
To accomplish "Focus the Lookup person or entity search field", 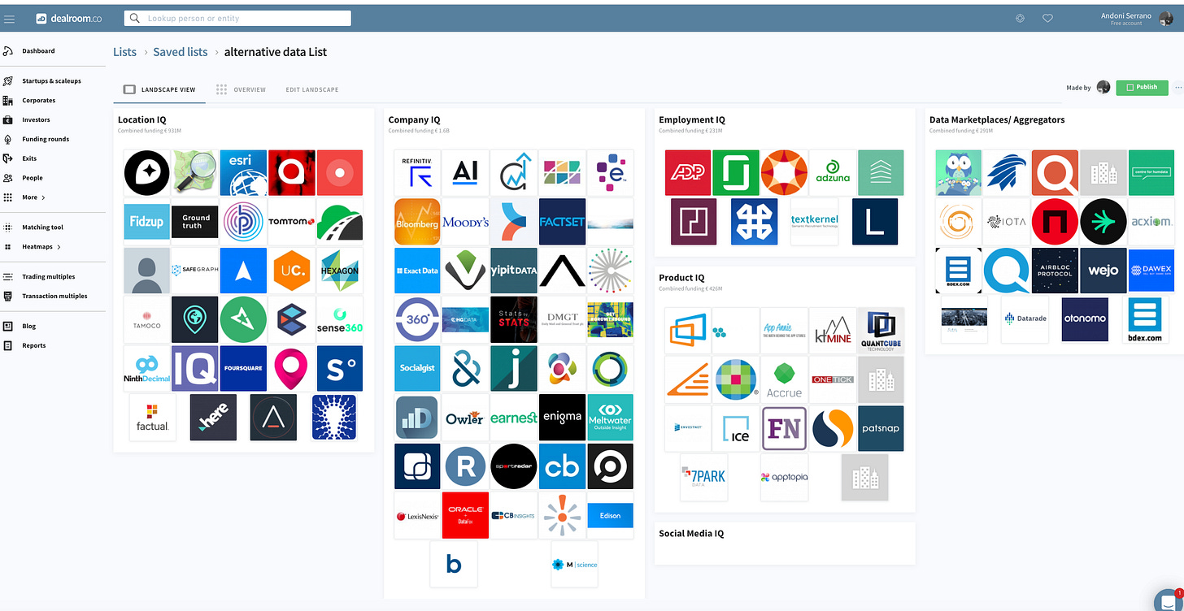I will coord(237,18).
